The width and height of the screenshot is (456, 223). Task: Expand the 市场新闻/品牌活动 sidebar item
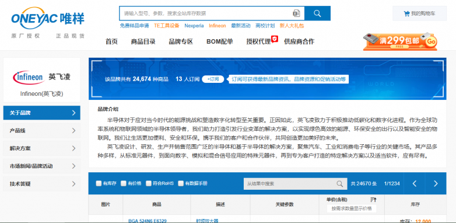42,166
